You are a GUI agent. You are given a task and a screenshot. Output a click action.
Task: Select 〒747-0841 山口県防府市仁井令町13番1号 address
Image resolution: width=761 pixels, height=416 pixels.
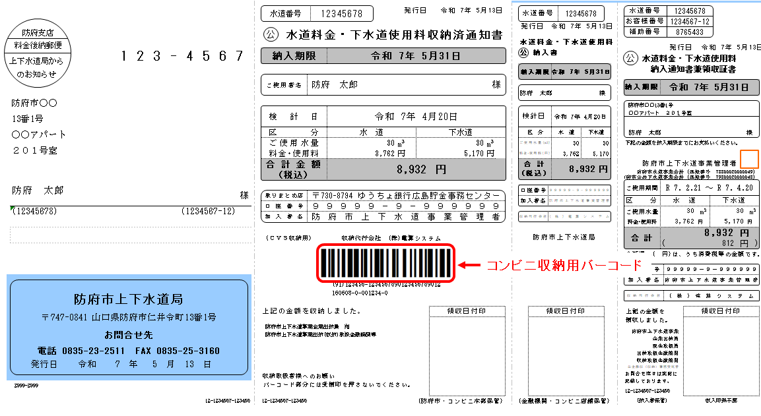coord(129,318)
